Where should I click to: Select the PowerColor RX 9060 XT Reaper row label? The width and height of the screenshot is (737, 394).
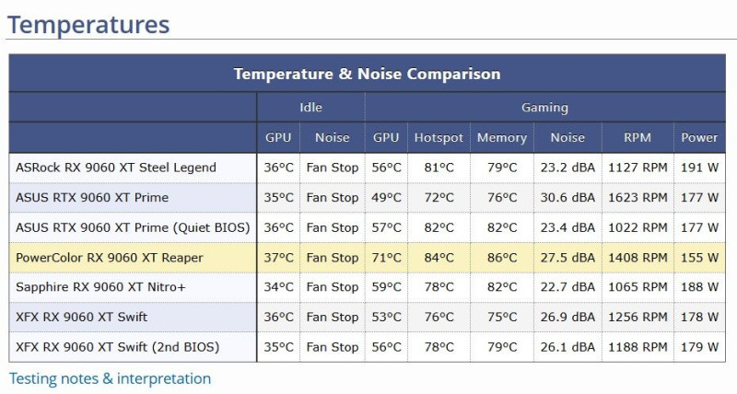[110, 258]
